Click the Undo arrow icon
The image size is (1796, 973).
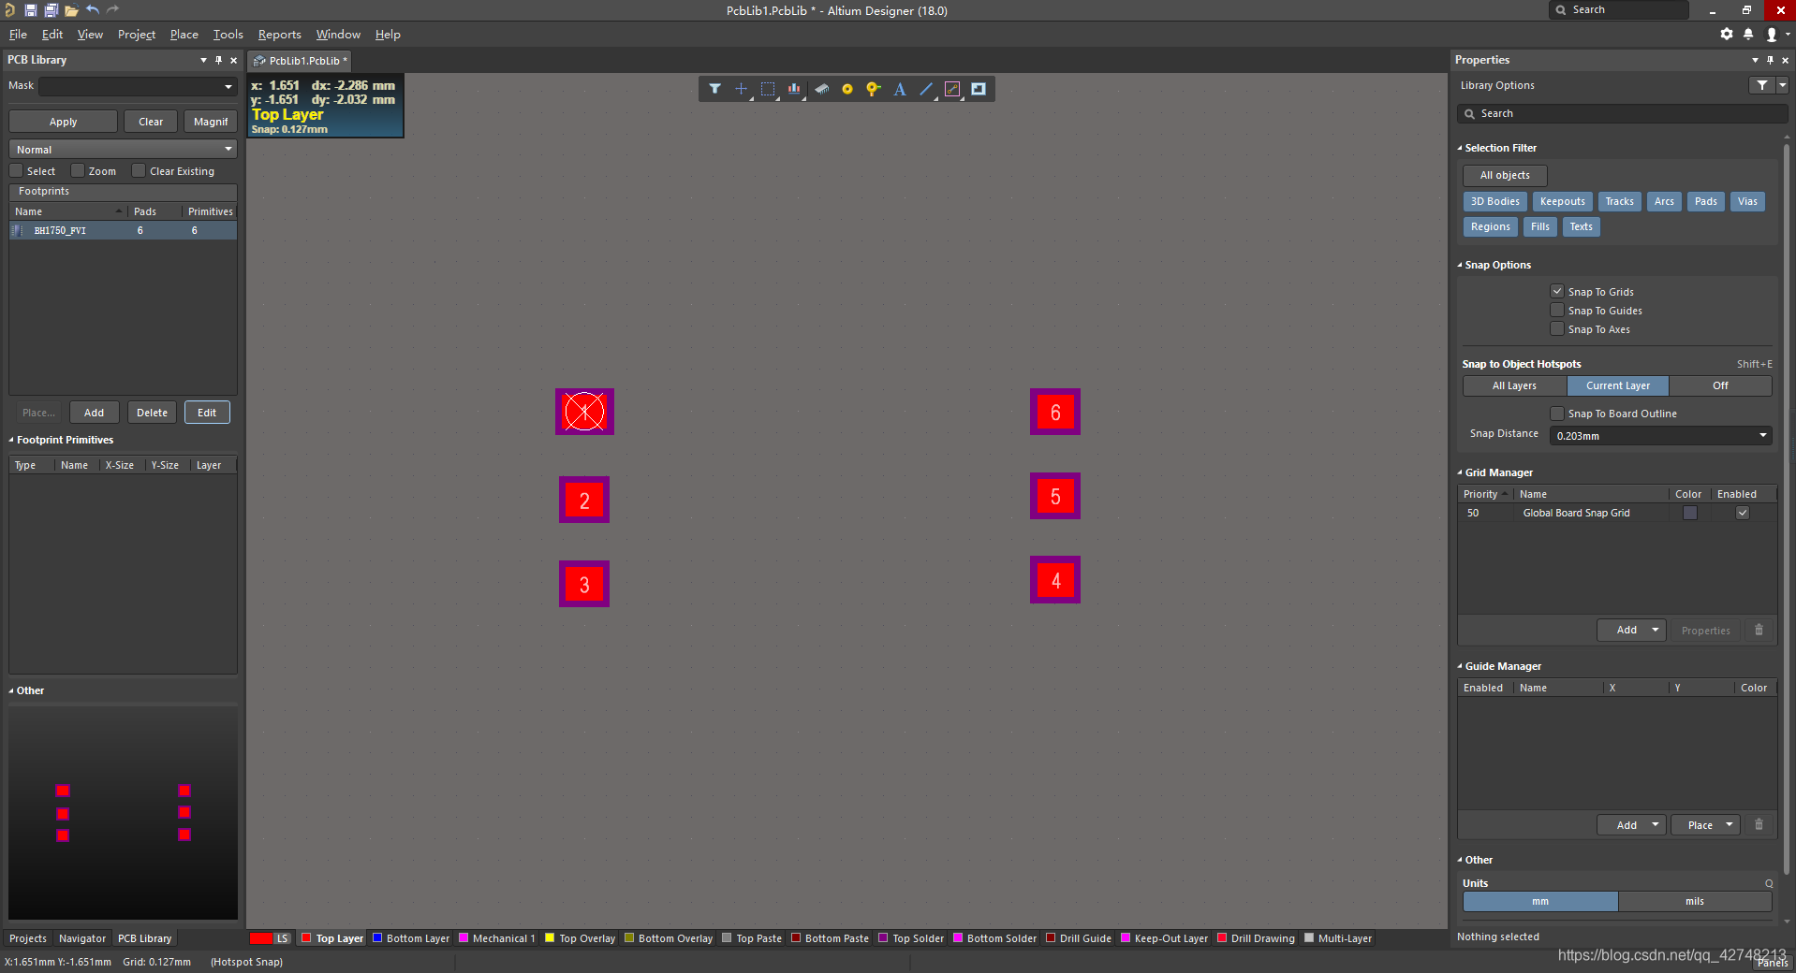[x=93, y=10]
